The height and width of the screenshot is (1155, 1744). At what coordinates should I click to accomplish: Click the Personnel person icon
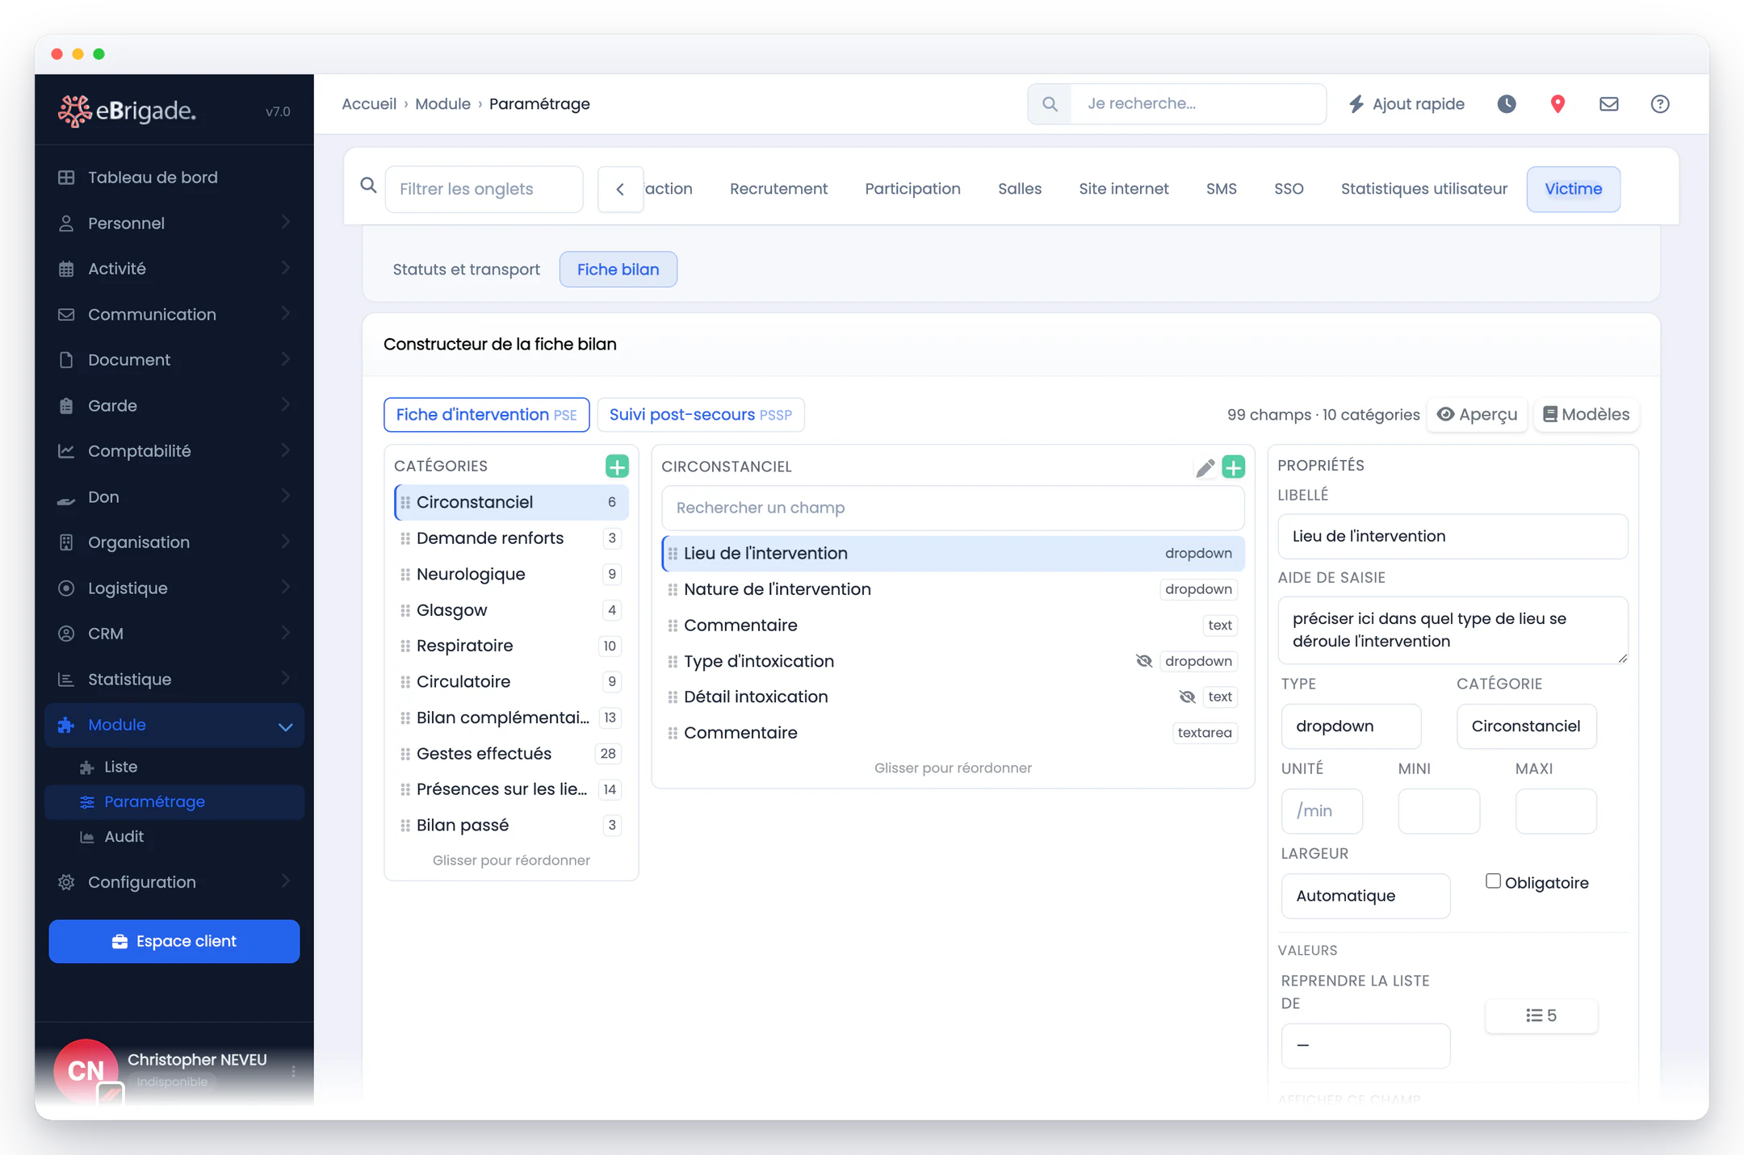pyautogui.click(x=66, y=224)
